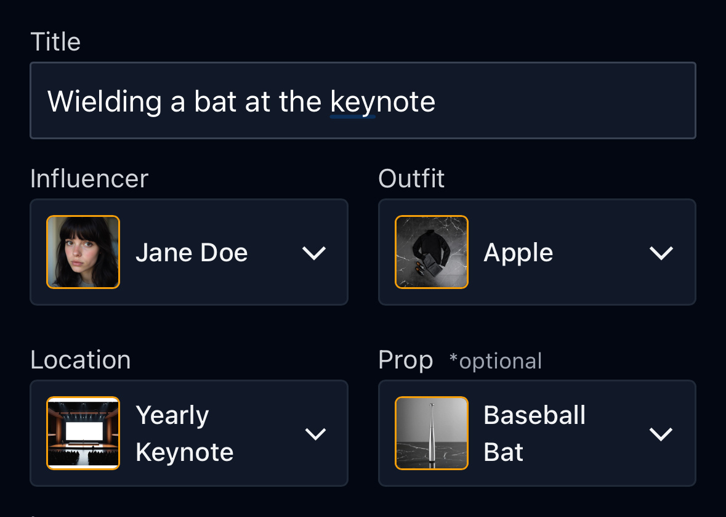
Task: Click the Outfit field label
Action: point(411,179)
